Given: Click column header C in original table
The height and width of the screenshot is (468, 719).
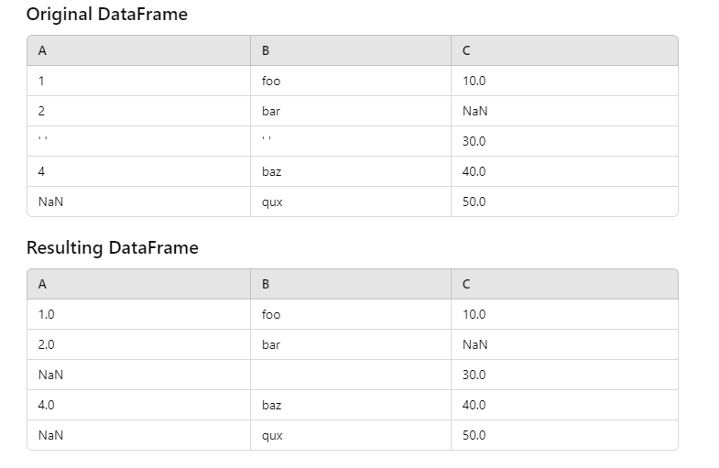Looking at the screenshot, I should click(467, 51).
